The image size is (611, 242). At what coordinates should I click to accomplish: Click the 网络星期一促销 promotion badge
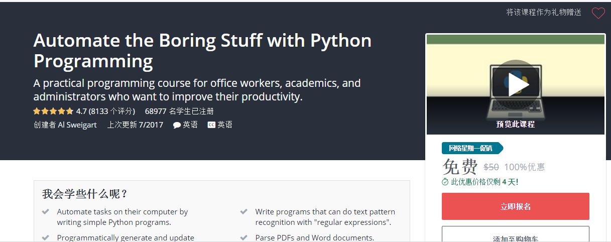click(x=472, y=148)
